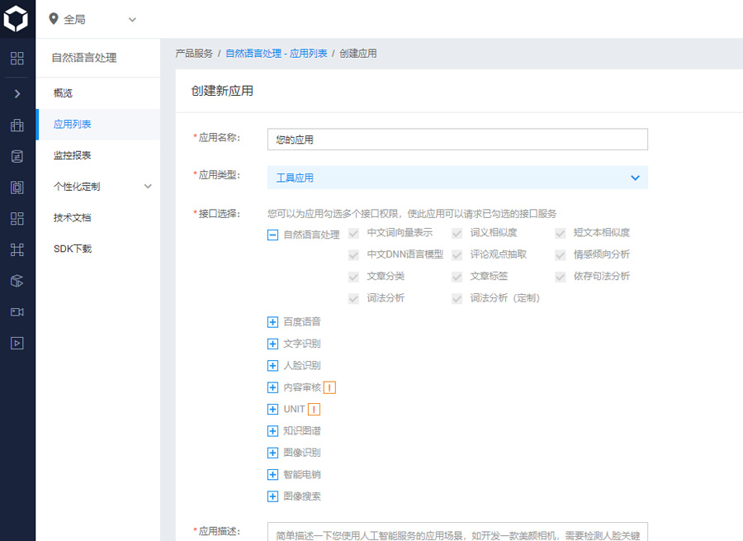
Task: Click the 应用名称 text input field
Action: coord(457,140)
